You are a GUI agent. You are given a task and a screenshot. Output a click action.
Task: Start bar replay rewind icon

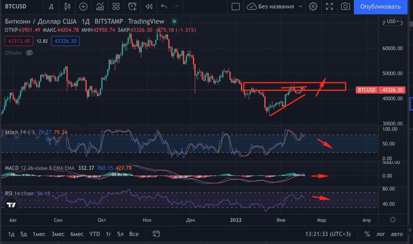coord(148,6)
